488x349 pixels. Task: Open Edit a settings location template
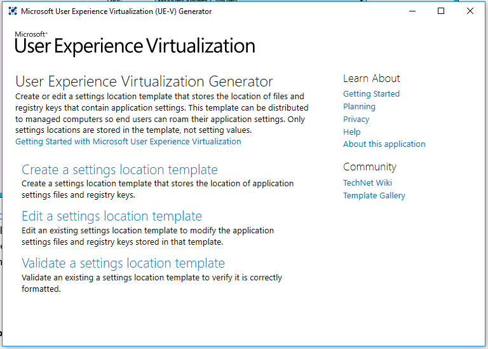[x=112, y=216]
